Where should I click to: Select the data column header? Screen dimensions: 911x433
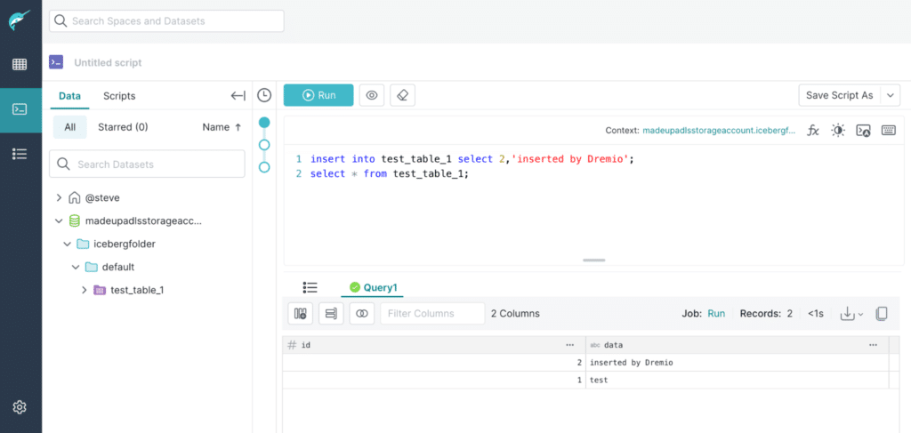pos(738,345)
